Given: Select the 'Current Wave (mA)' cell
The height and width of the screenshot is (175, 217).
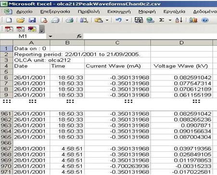Looking at the screenshot, I should tap(117, 66).
